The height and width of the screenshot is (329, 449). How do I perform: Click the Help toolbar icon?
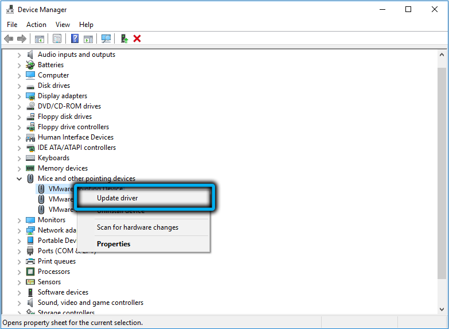[x=75, y=38]
